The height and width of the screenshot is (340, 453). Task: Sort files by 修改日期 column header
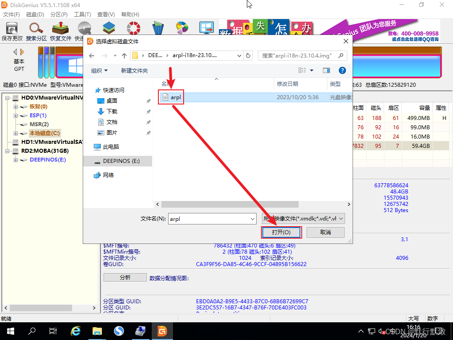[288, 84]
